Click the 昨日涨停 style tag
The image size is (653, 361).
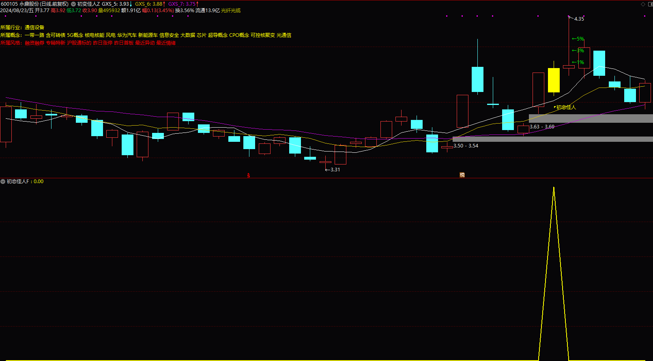click(x=103, y=43)
